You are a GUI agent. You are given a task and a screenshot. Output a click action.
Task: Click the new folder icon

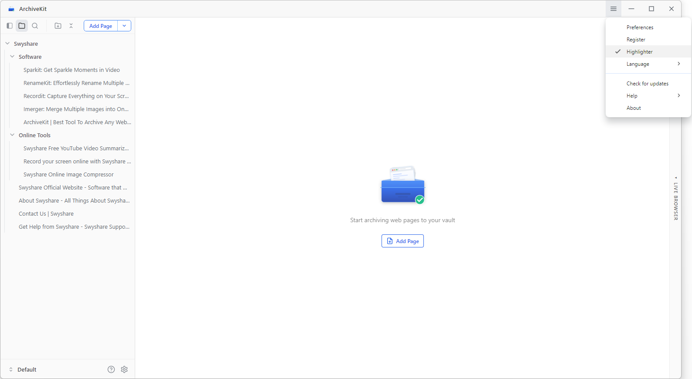point(58,26)
